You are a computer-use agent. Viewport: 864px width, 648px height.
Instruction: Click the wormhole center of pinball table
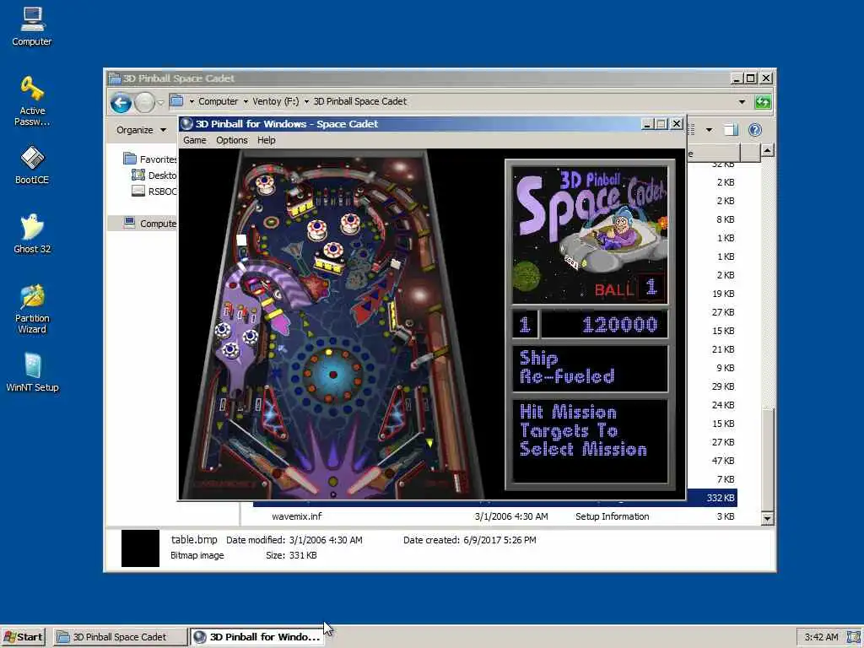pos(332,375)
